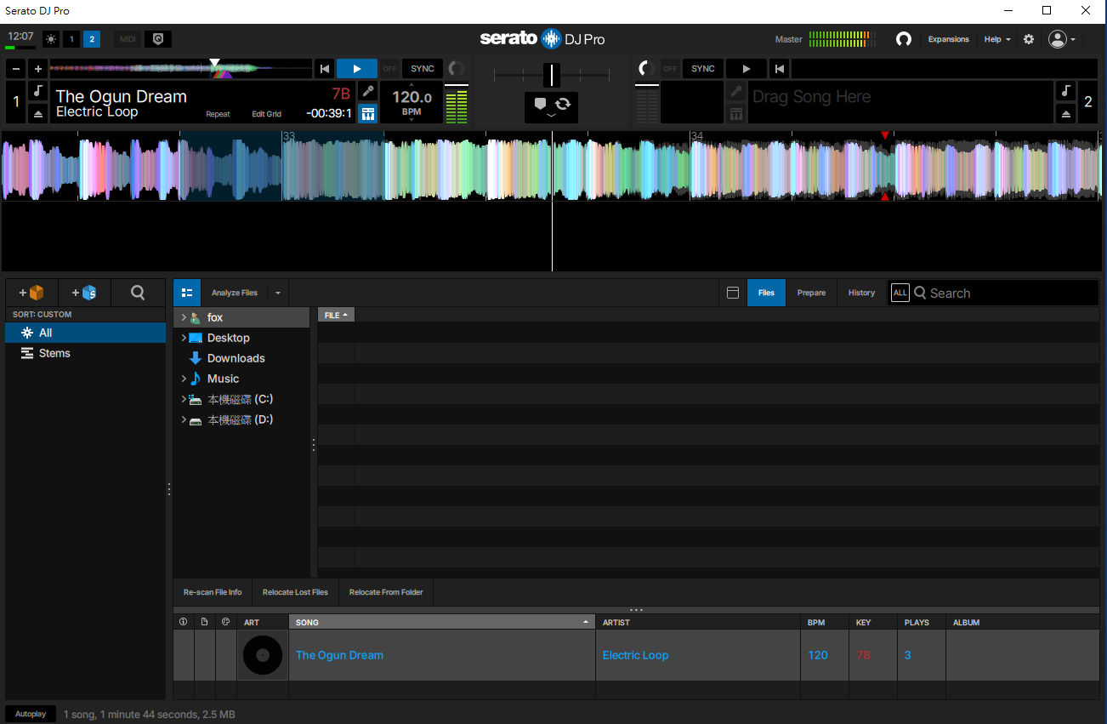This screenshot has height=724, width=1107.
Task: Play deck 1 with the blue play button
Action: (x=357, y=69)
